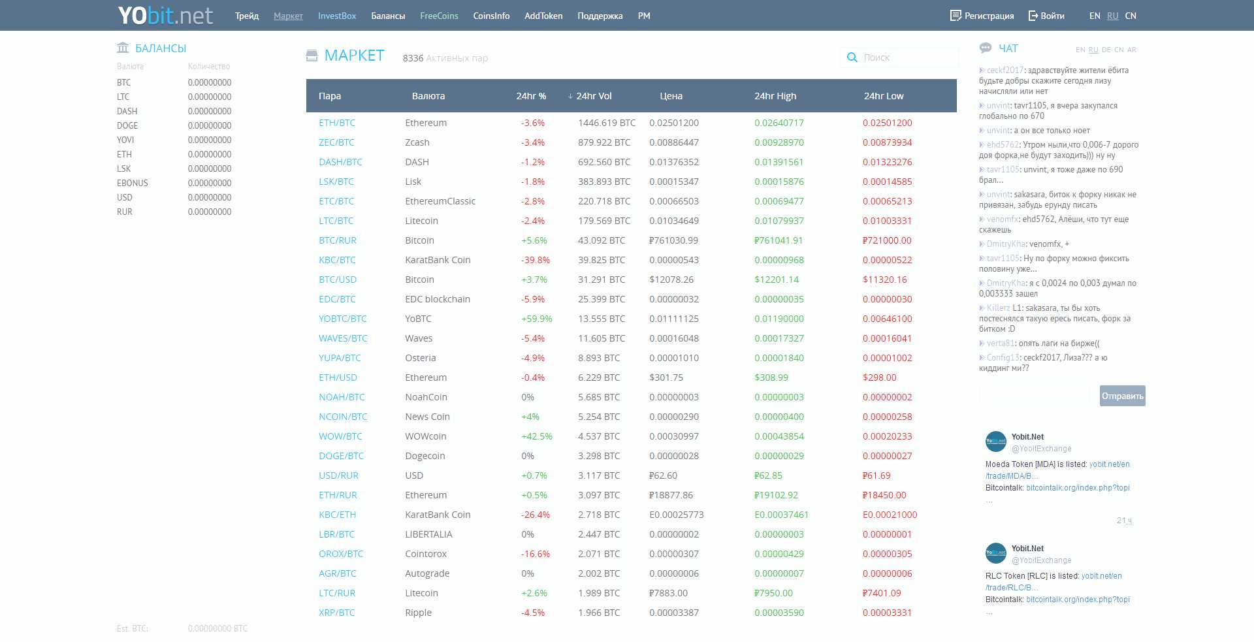1254x642 pixels.
Task: Open the NCOIN/BTC pair
Action: coord(343,417)
